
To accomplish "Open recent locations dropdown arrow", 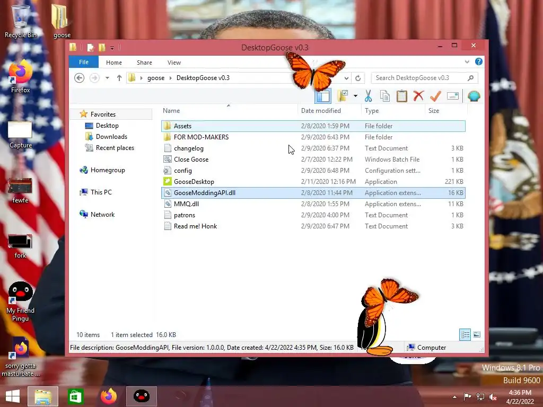I will click(107, 78).
